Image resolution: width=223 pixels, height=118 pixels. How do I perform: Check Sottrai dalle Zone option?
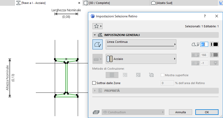coord(94,83)
